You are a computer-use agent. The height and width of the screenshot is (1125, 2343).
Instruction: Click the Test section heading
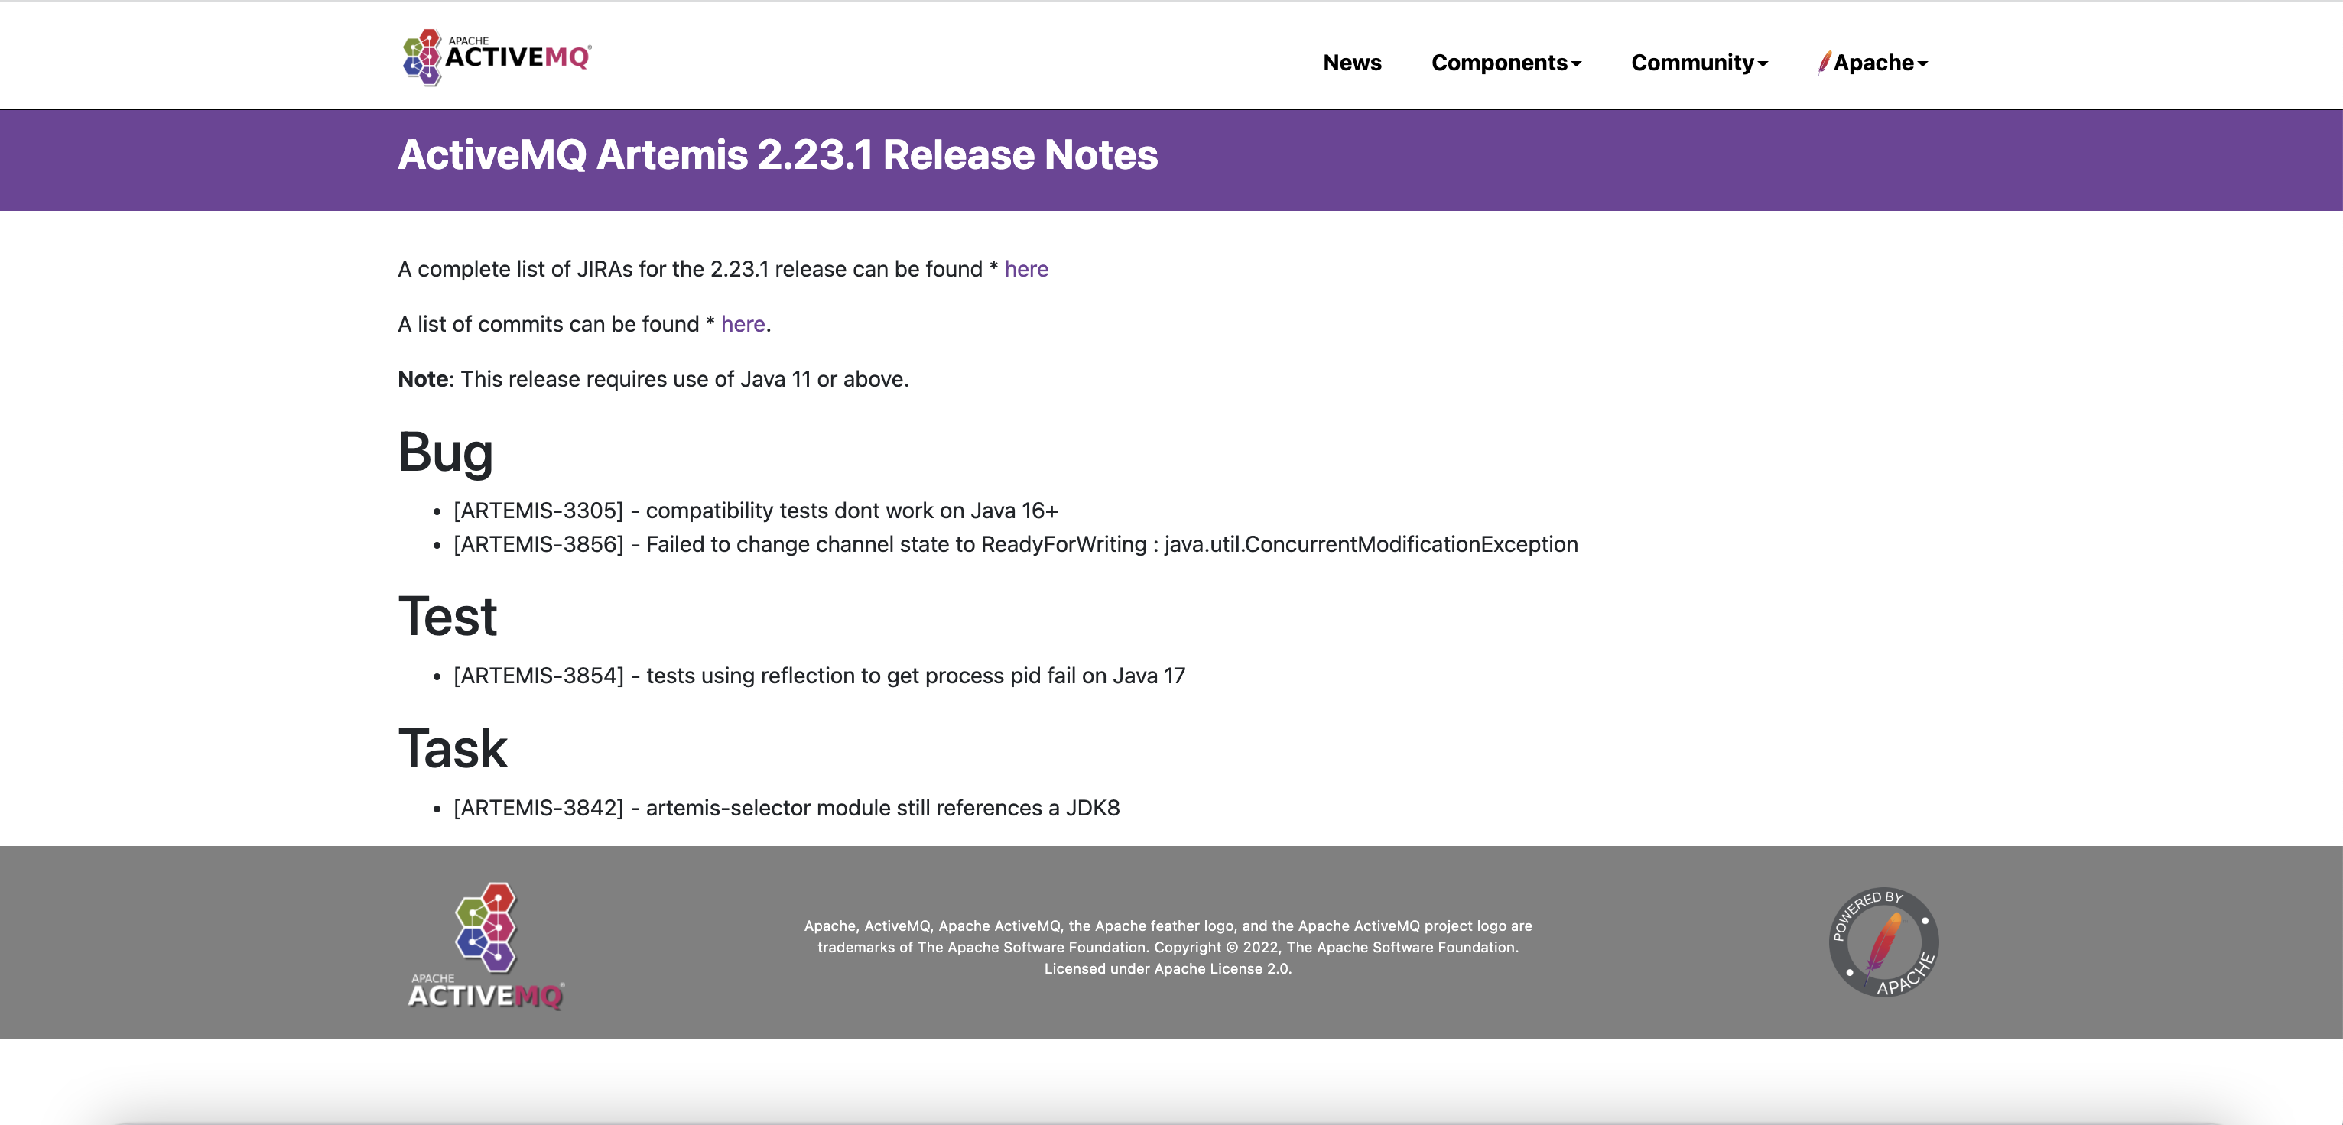point(447,617)
